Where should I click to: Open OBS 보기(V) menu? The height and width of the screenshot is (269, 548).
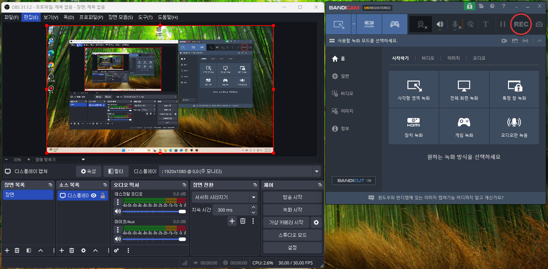(x=51, y=17)
